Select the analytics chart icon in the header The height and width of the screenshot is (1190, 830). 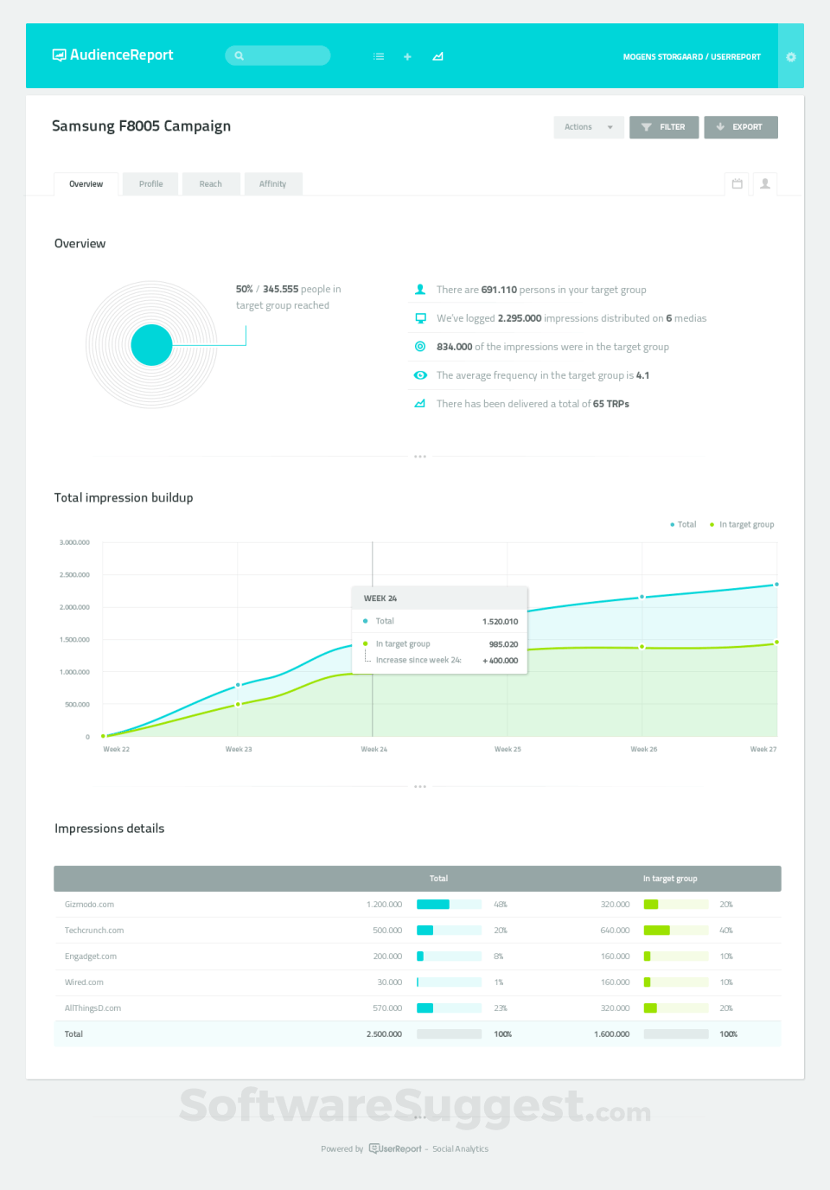(437, 56)
